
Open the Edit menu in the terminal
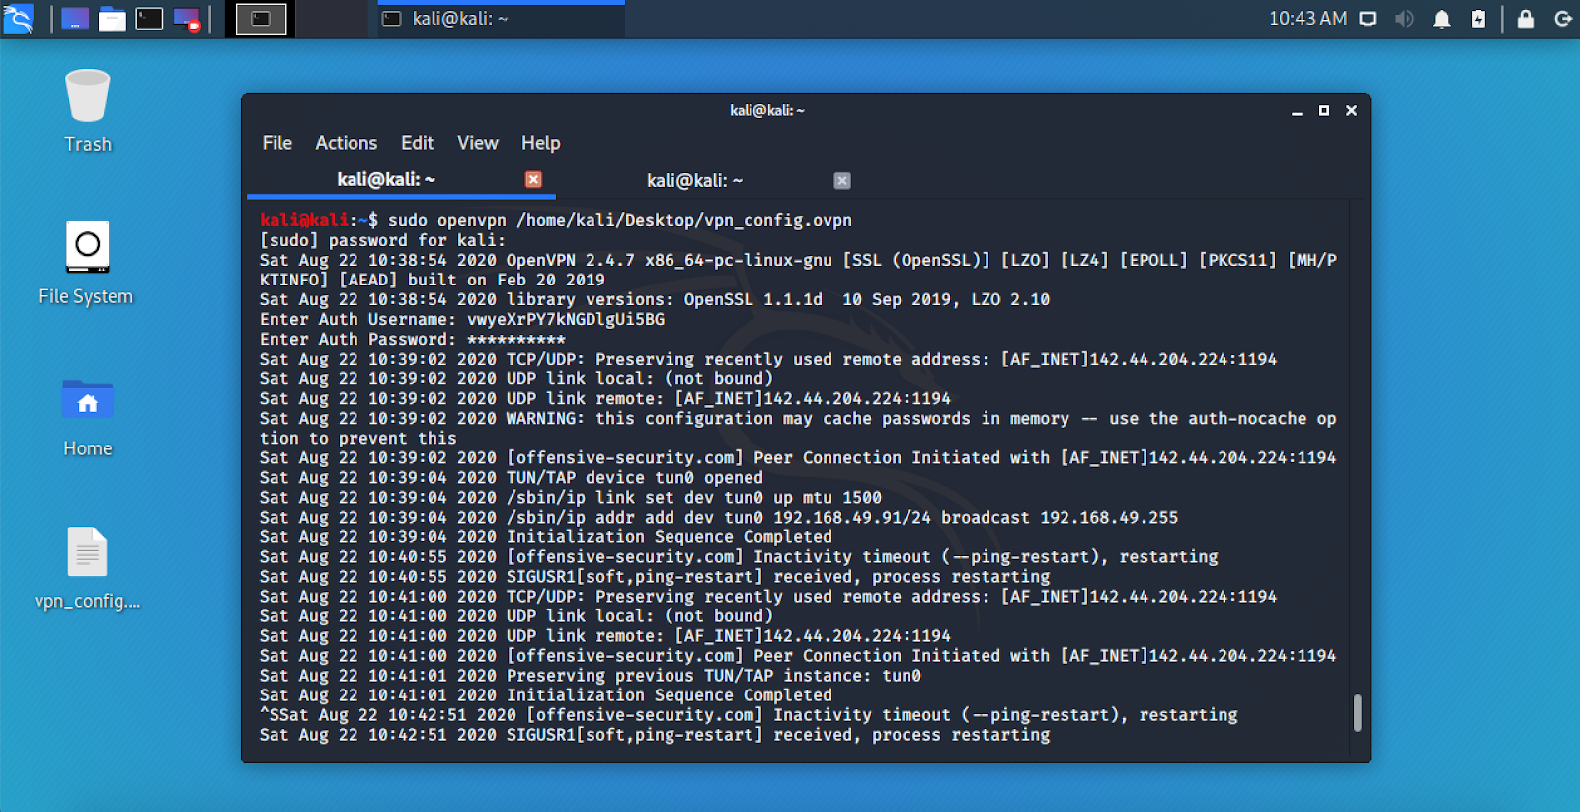point(417,143)
